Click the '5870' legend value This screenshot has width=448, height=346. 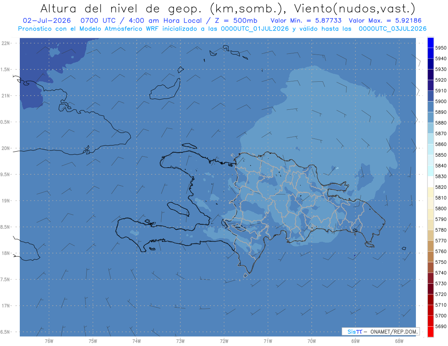coord(441,134)
